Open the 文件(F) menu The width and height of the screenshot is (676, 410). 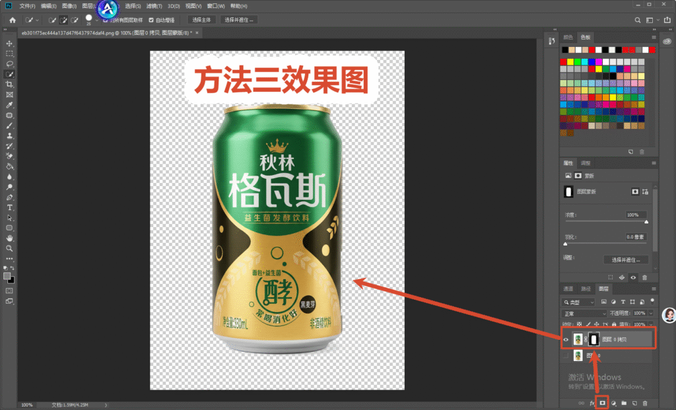pos(27,6)
